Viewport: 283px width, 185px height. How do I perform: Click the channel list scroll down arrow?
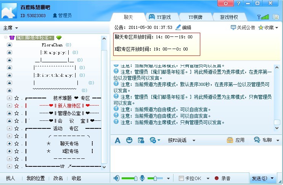104,167
